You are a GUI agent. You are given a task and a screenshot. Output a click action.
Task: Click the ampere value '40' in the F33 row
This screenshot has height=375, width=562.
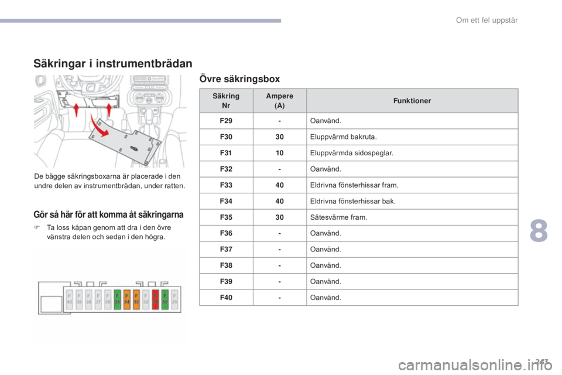pyautogui.click(x=280, y=185)
